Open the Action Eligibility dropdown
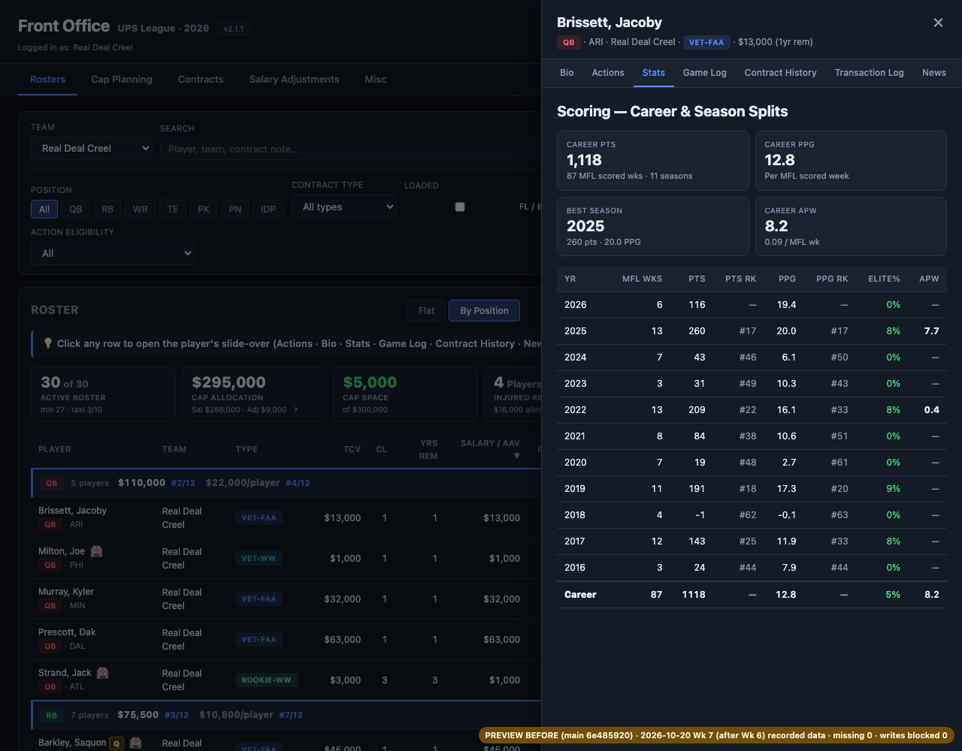 point(113,253)
